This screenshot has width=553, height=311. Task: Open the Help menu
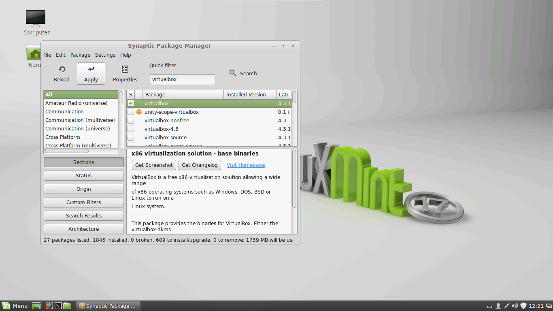pyautogui.click(x=125, y=55)
